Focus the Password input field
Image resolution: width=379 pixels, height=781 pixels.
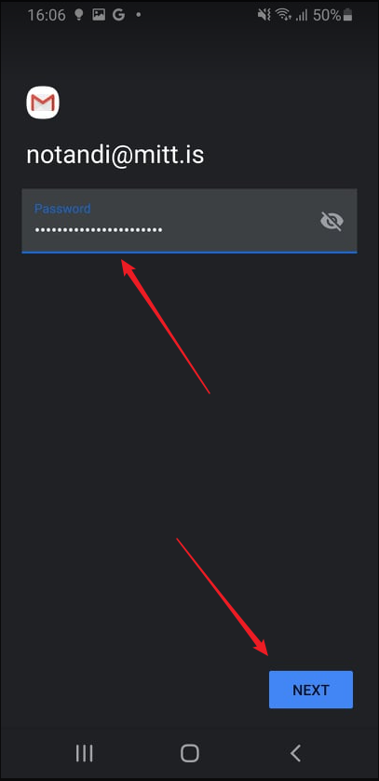pos(189,221)
